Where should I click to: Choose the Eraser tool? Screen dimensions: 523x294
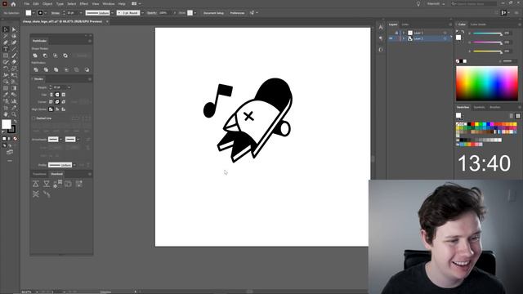(x=14, y=62)
